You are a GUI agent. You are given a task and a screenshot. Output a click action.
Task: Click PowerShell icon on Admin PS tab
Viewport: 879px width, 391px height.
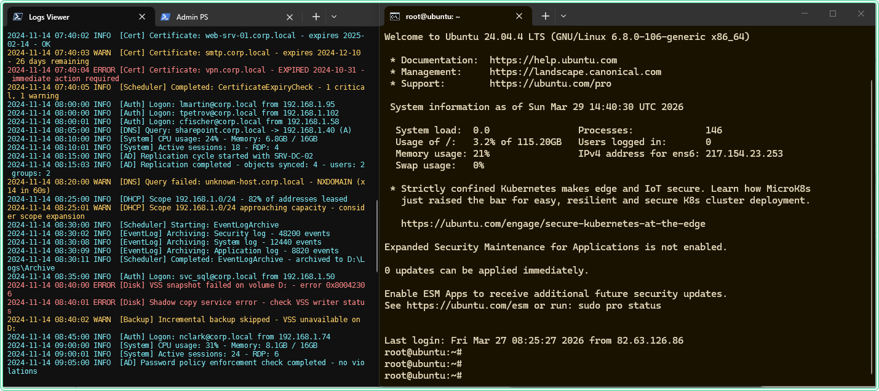pos(165,17)
